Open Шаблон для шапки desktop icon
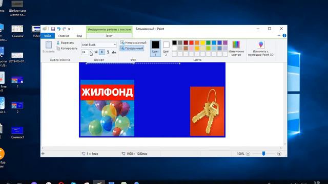 17,8
